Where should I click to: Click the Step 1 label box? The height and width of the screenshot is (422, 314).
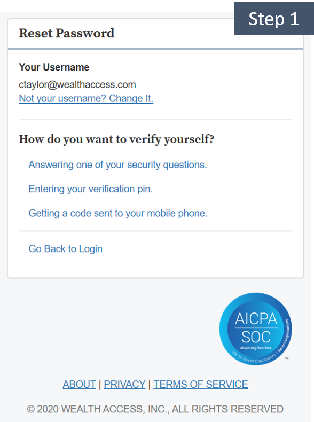click(x=274, y=19)
